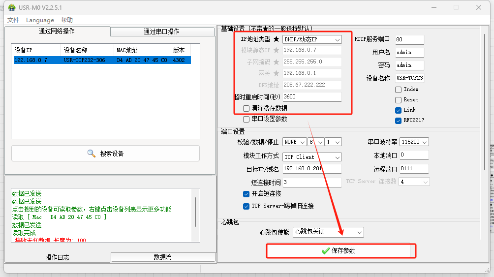Click DNS地址 field 208.67.222.222

[312, 85]
